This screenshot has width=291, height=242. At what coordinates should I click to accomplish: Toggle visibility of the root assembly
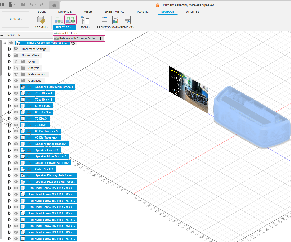pos(11,43)
